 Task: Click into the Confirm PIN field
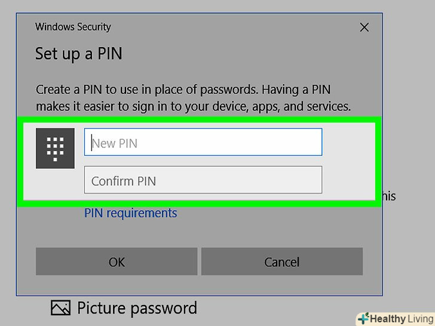tap(203, 180)
